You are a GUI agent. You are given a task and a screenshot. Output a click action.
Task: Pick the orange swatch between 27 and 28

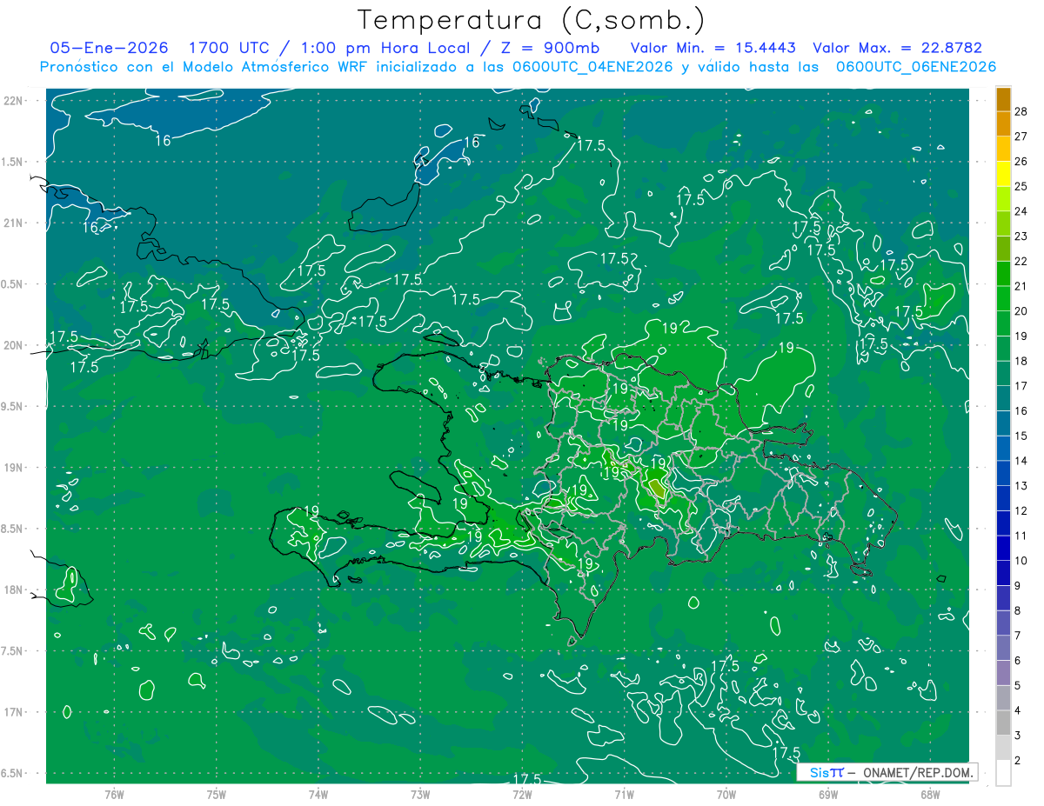click(1003, 124)
